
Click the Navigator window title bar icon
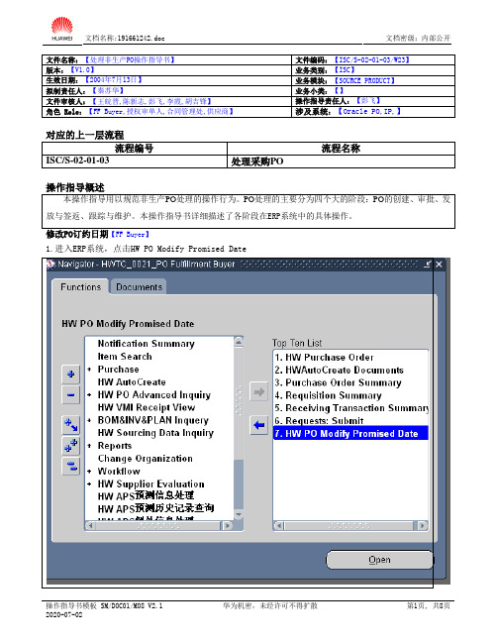(x=50, y=265)
